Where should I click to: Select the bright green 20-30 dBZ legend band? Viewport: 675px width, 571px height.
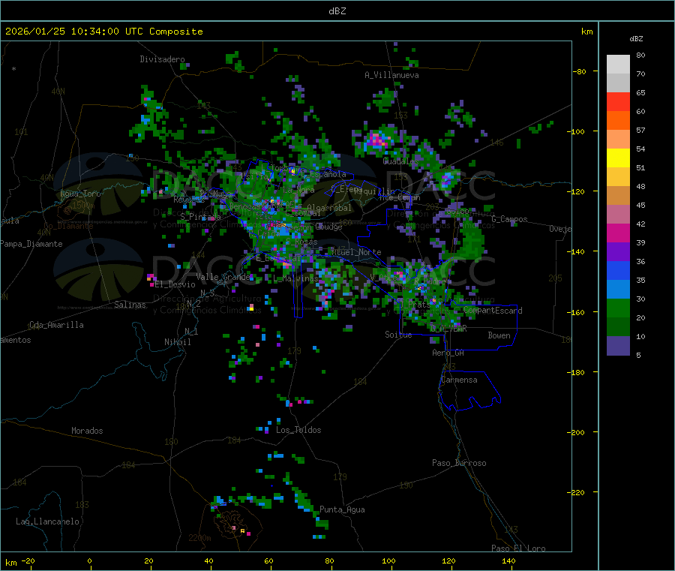[x=618, y=308]
